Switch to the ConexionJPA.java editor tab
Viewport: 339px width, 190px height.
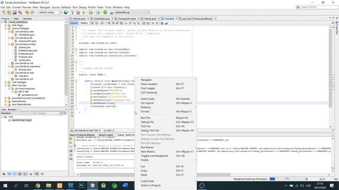point(127,19)
